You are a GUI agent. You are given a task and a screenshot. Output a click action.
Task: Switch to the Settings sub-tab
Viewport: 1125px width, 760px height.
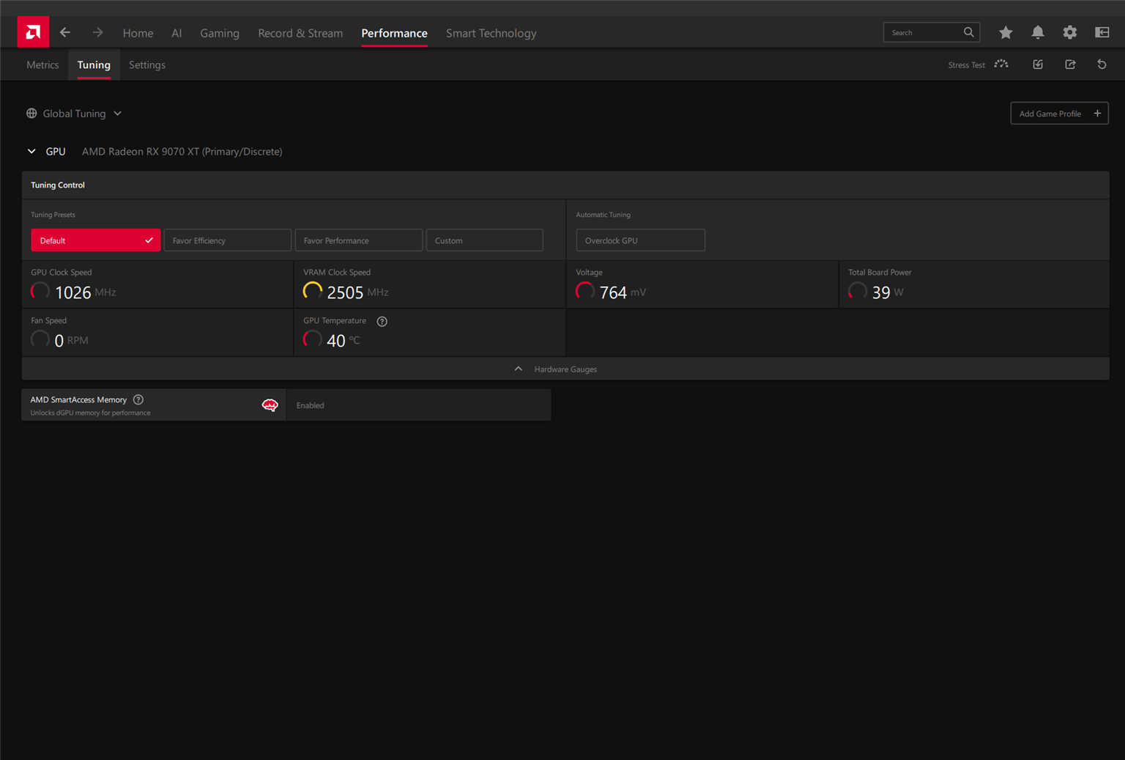[147, 64]
